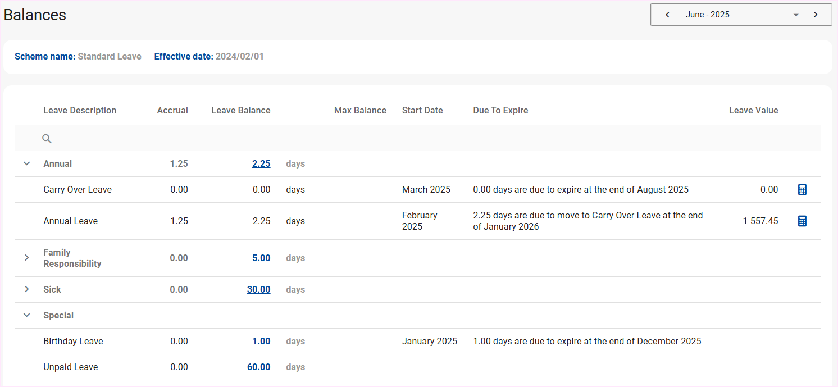Sort by Leave Balance column header
This screenshot has height=387, width=838.
241,111
